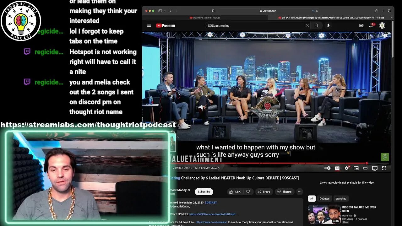Like the video with 1.8K likes
This screenshot has width=402, height=226.
pos(235,191)
